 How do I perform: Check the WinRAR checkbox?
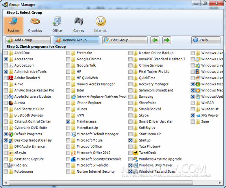(193, 103)
